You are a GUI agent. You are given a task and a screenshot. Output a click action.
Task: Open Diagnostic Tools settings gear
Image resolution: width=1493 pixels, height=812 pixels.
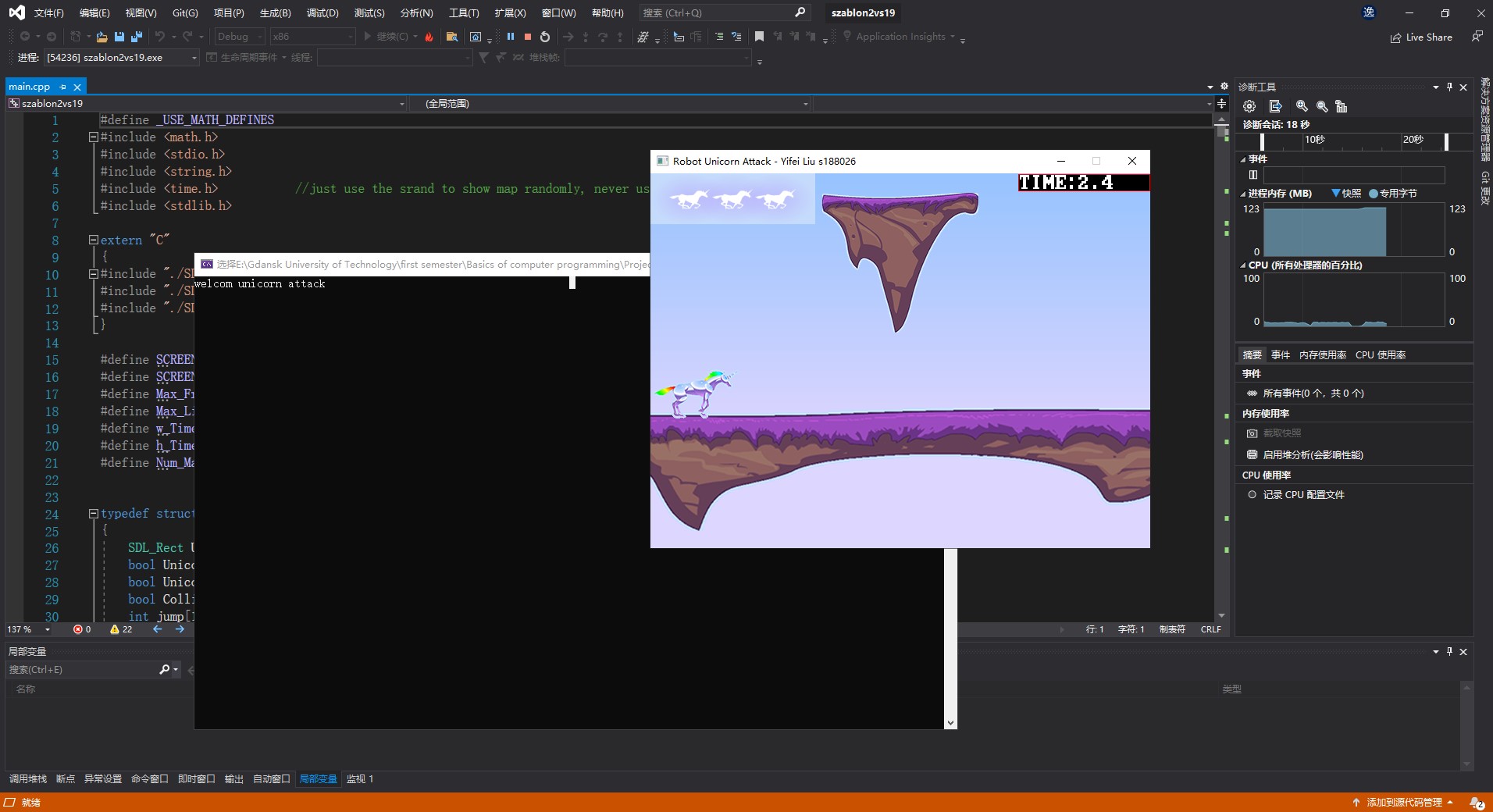[1249, 106]
